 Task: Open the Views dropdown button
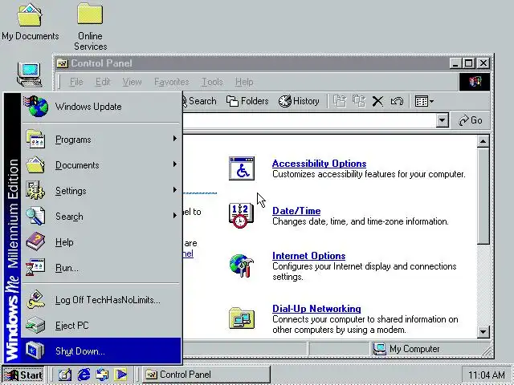click(424, 101)
